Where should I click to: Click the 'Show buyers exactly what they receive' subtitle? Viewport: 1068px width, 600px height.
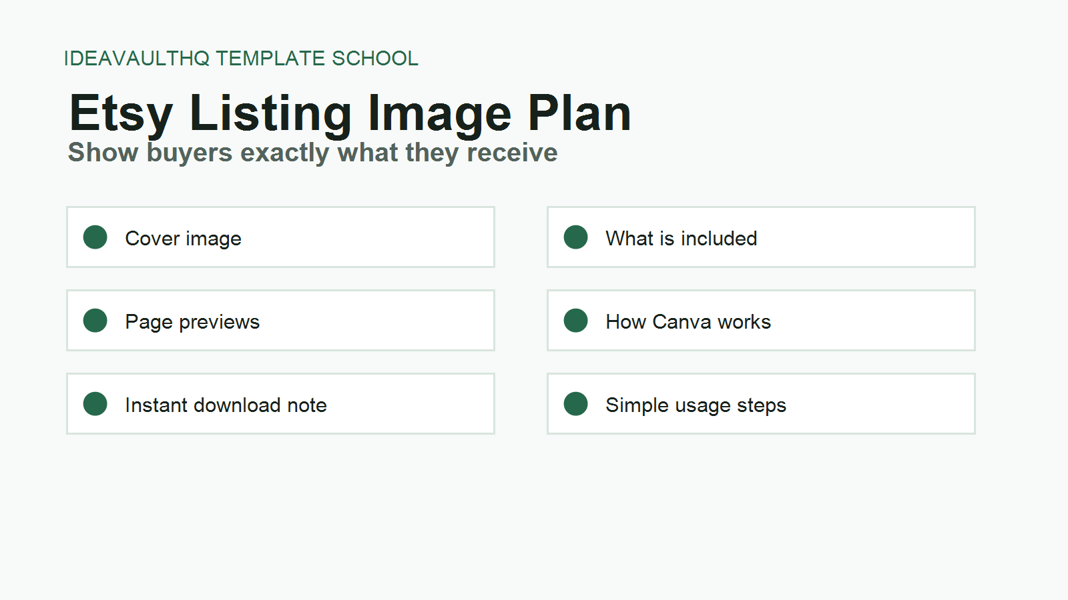[313, 153]
